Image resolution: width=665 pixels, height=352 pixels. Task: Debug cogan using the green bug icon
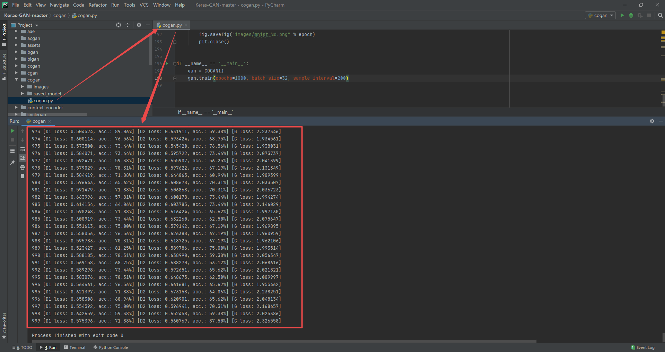(x=631, y=15)
